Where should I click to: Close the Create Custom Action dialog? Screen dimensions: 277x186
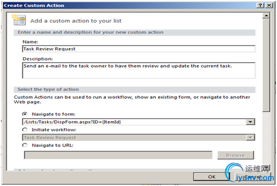click(269, 5)
